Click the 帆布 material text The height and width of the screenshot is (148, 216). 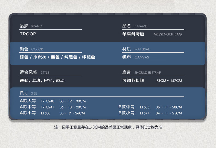[127, 57]
